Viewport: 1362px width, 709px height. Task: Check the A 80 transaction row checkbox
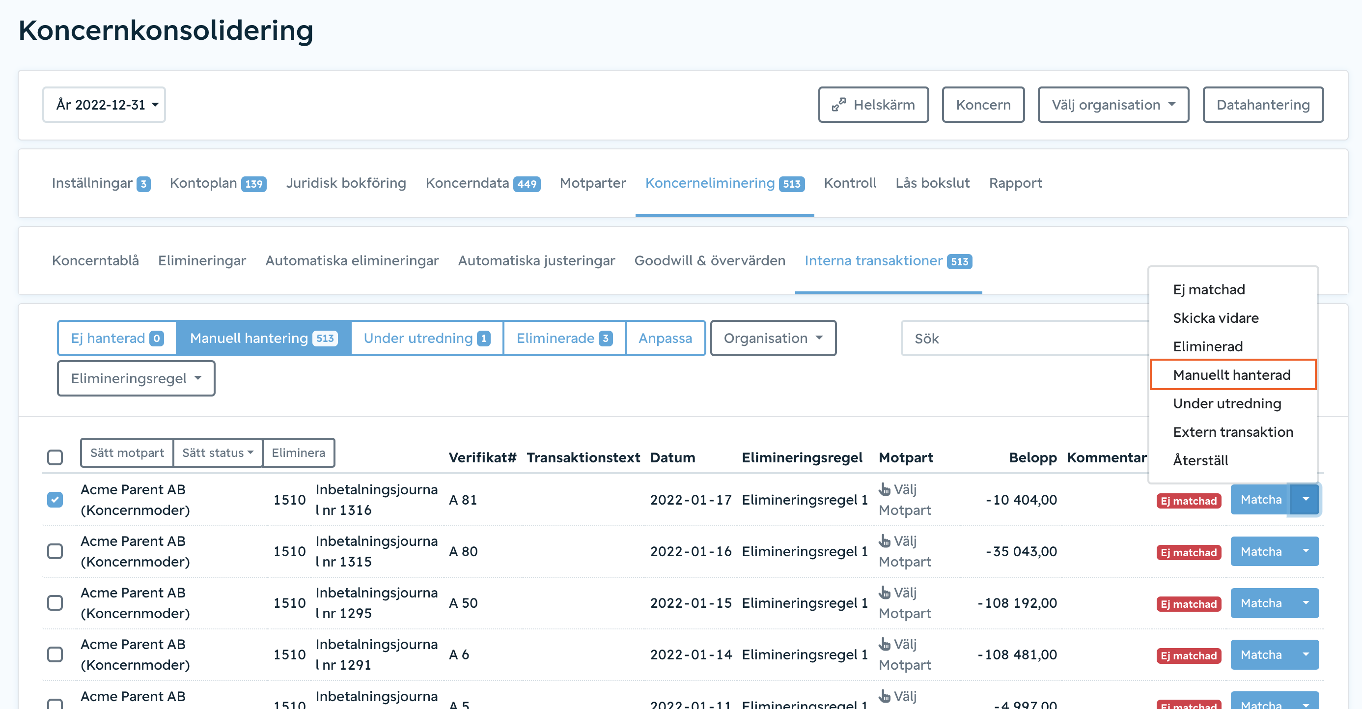(55, 551)
